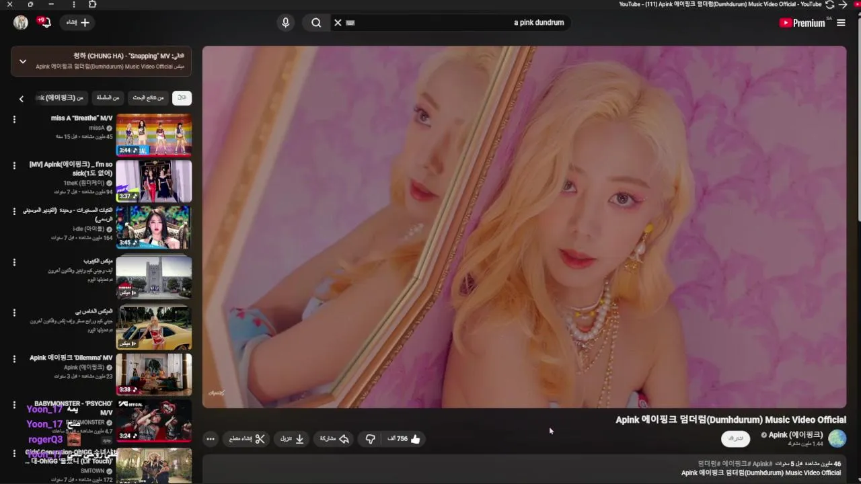The width and height of the screenshot is (861, 484).
Task: Open Apink (에이핑크) channel name under video
Action: click(796, 435)
